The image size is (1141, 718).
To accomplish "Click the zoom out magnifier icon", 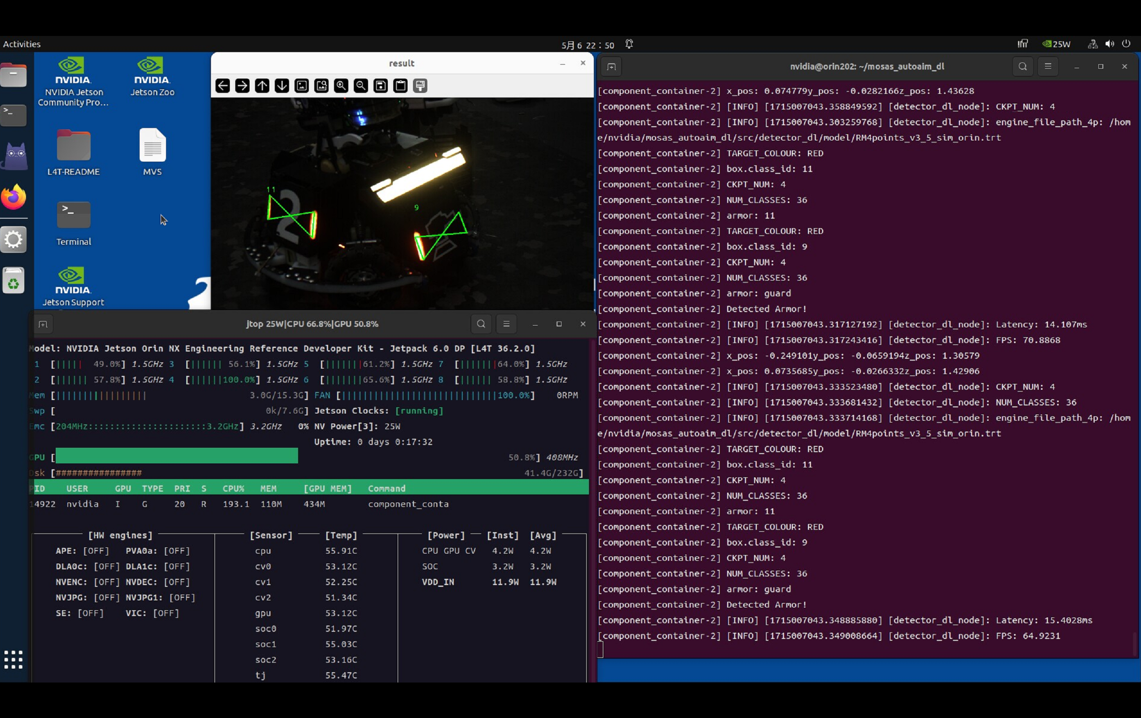I will (360, 86).
